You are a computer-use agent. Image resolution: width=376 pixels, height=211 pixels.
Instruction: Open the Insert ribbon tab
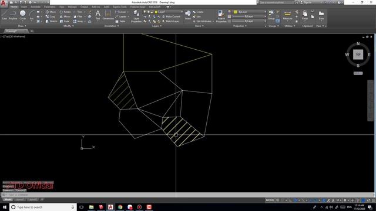[x=24, y=6]
